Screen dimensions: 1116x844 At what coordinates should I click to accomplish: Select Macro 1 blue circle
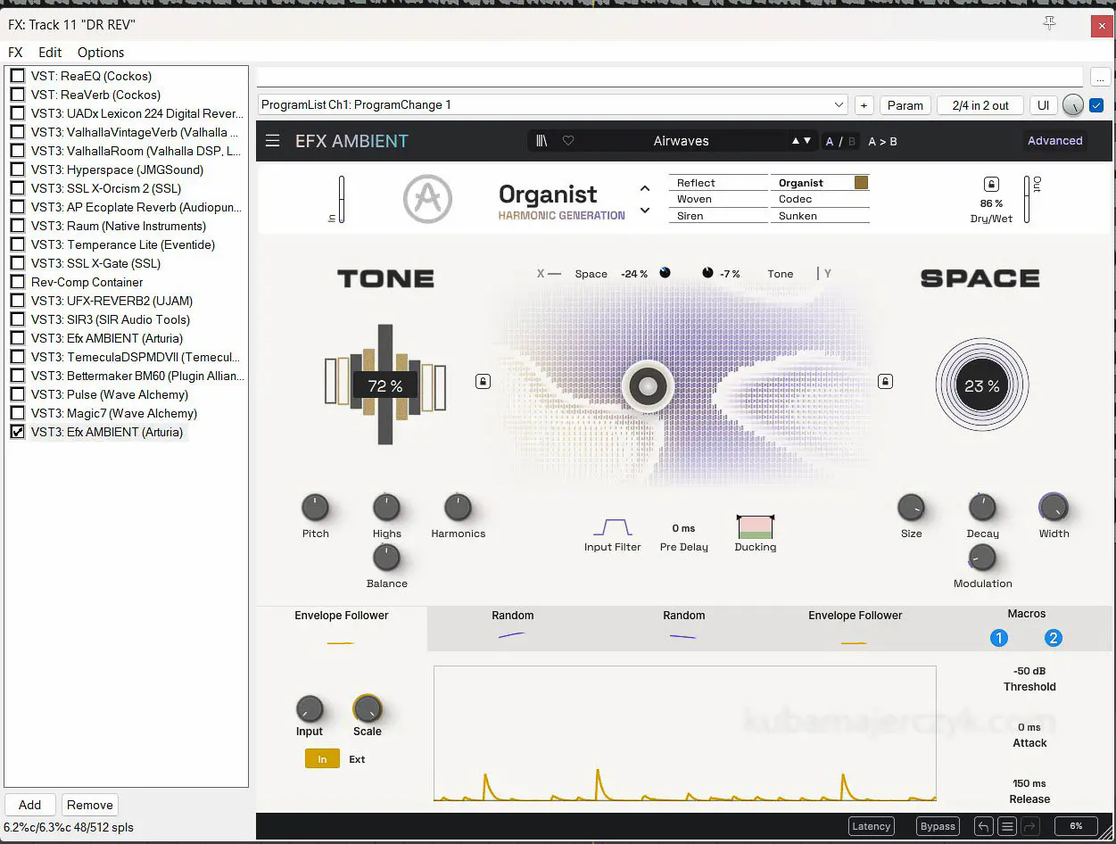tap(999, 638)
